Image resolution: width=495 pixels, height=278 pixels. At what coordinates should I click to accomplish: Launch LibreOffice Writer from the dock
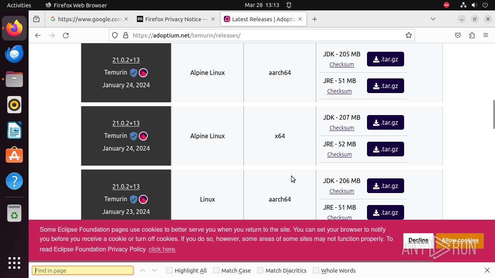14,130
